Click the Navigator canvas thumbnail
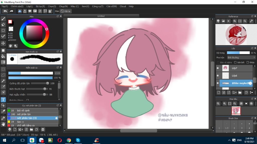The image size is (257, 144). tap(236, 111)
